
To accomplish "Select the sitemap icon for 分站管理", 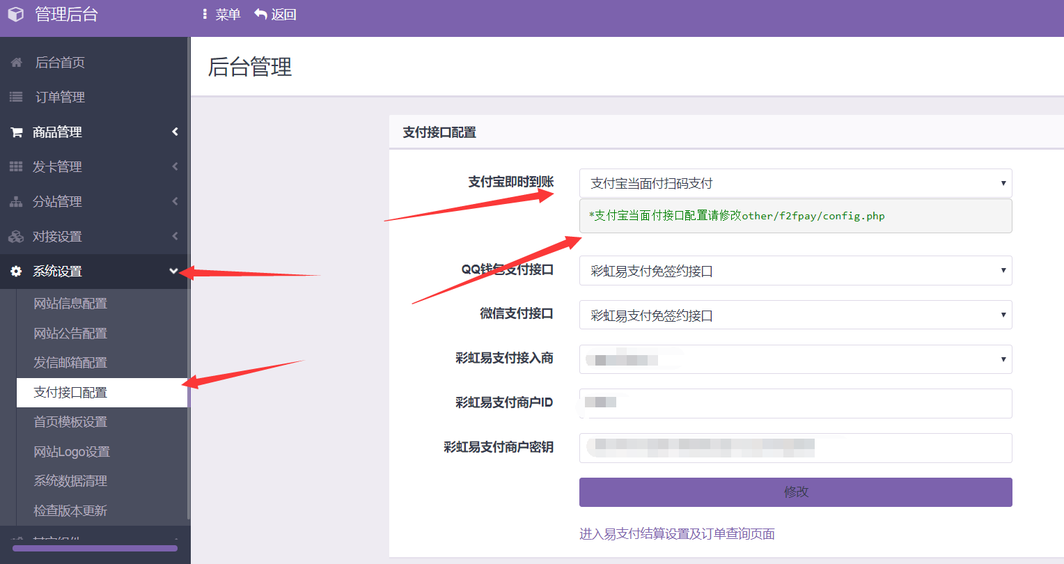I will [x=15, y=201].
